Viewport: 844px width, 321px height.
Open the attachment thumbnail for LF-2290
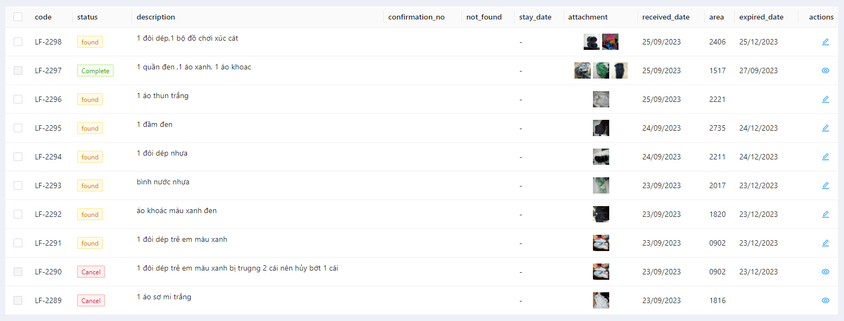pos(601,272)
